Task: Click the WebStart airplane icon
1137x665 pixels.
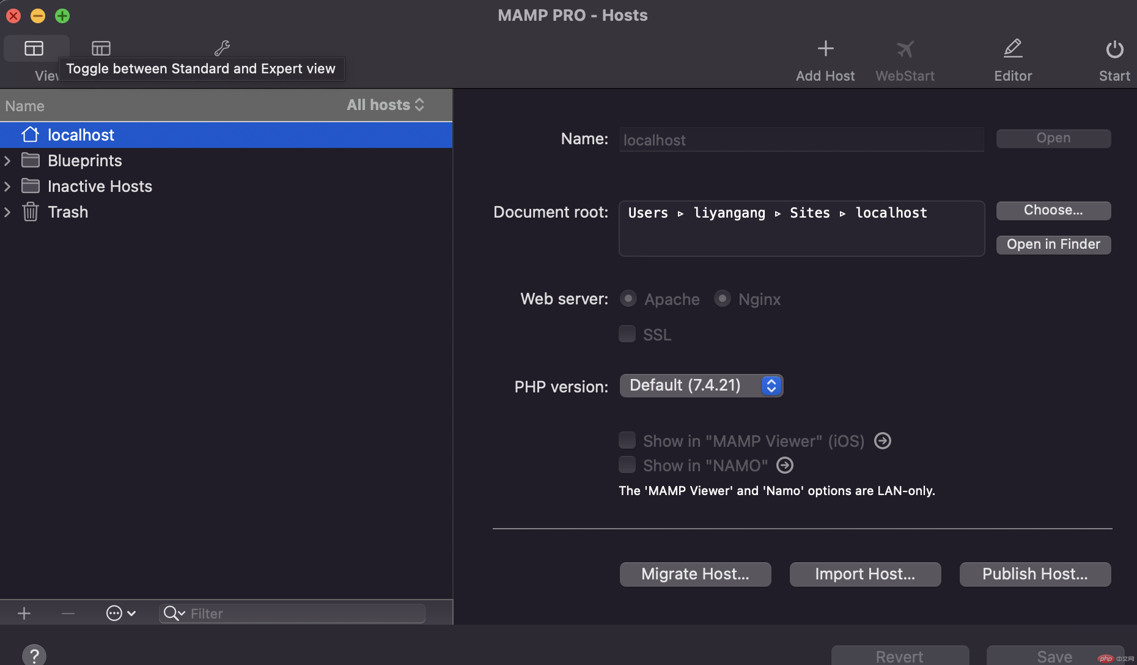Action: [x=905, y=49]
